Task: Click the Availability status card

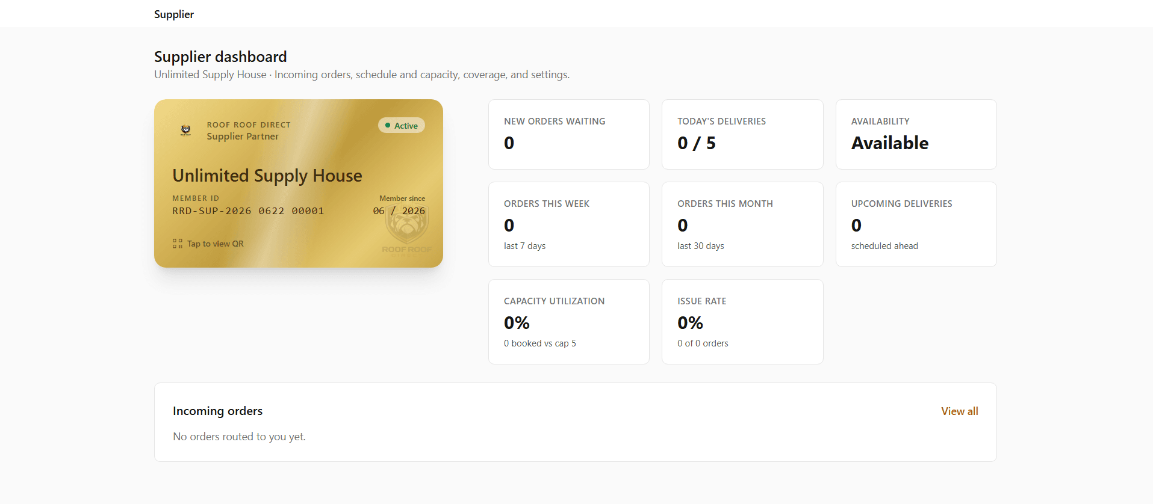Action: coord(916,134)
